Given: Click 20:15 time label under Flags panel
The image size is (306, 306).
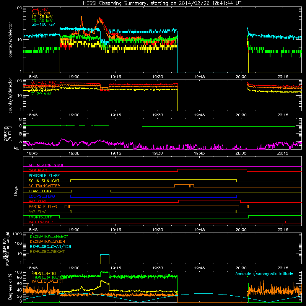Looking at the screenshot, I should click(x=283, y=230).
